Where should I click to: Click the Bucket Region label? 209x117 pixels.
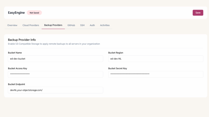pos(116,53)
